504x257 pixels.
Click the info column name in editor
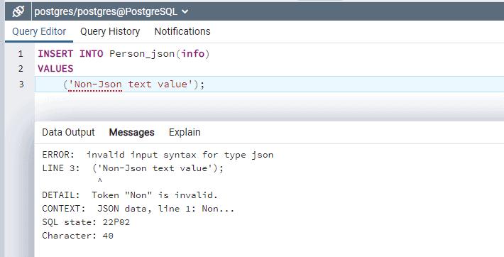[193, 53]
